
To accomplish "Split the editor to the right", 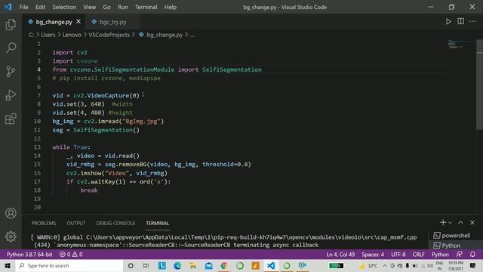I will (460, 22).
